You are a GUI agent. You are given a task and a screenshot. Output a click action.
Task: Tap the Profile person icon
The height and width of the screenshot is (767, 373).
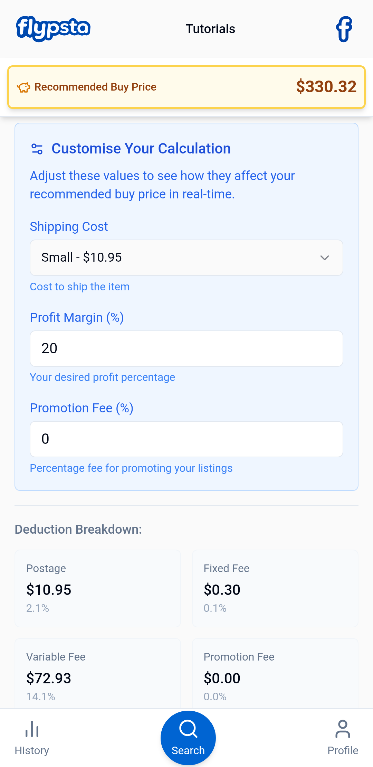[343, 729]
